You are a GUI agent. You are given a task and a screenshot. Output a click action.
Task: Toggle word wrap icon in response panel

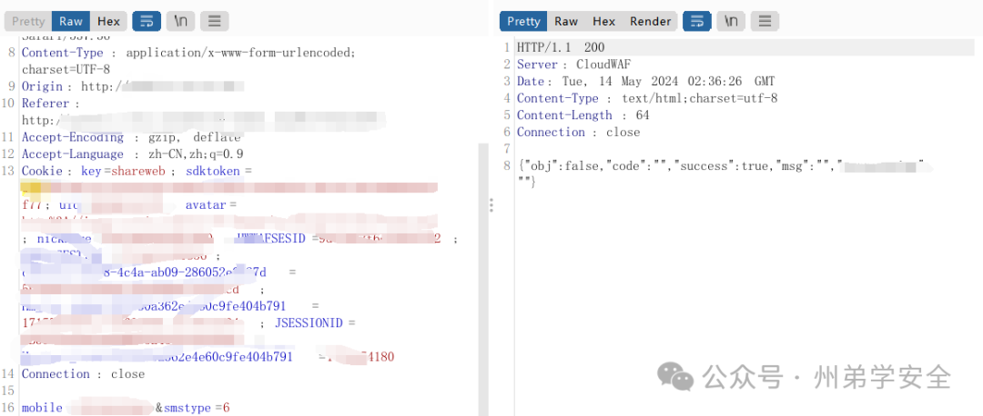pos(697,21)
